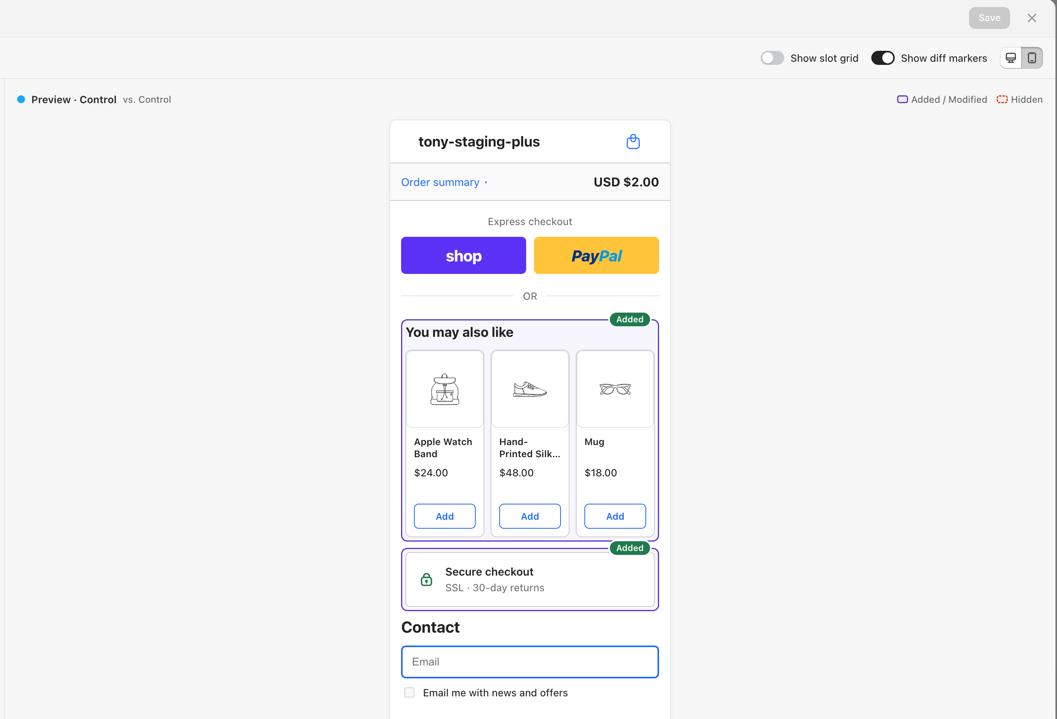Image resolution: width=1057 pixels, height=719 pixels.
Task: Click the Express checkout label
Action: [x=530, y=222]
